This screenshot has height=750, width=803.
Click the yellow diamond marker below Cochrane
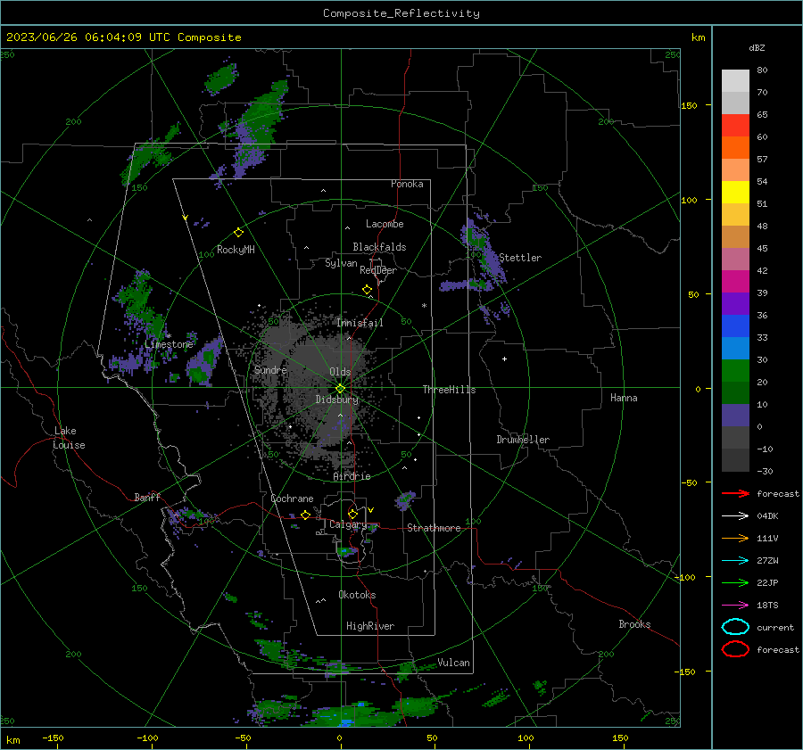pyautogui.click(x=306, y=515)
